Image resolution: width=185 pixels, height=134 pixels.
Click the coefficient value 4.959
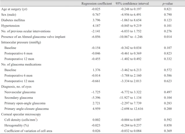pyautogui.click(x=96, y=109)
